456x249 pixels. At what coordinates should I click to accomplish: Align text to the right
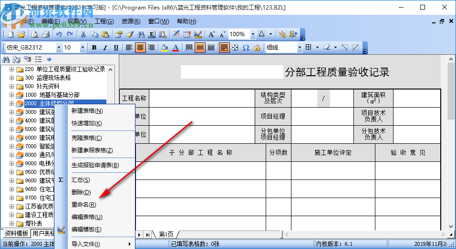151,47
